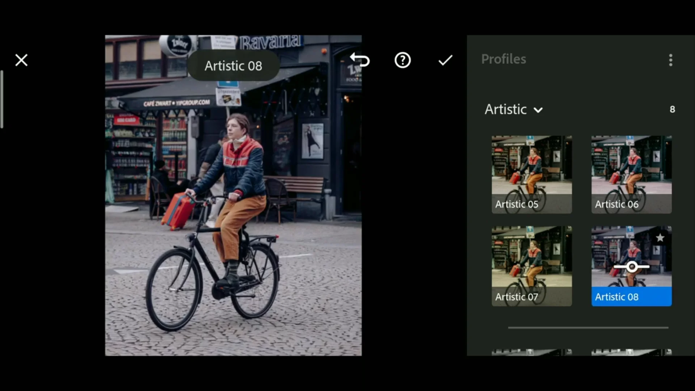Select the Artistic 07 profile thumbnail
Screen dimensions: 695x391
[532, 266]
